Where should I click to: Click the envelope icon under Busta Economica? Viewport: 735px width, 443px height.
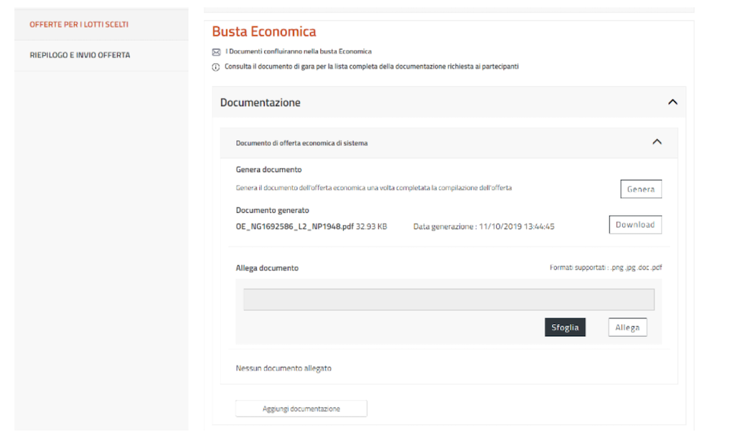[x=216, y=52]
